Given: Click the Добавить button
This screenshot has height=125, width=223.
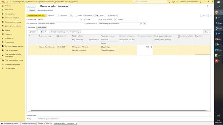Looking at the screenshot, I should coord(33,32).
